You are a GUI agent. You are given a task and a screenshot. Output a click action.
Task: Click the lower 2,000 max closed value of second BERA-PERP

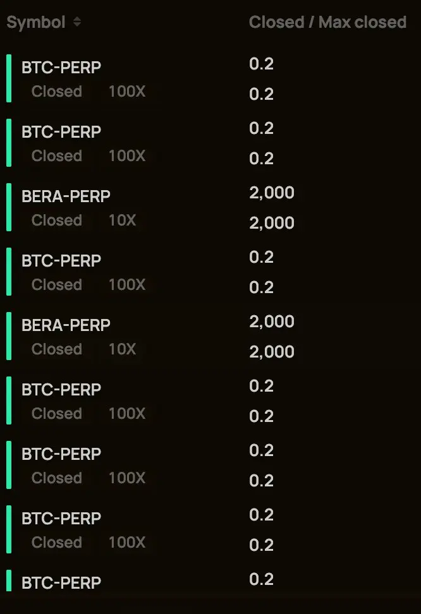[272, 352]
